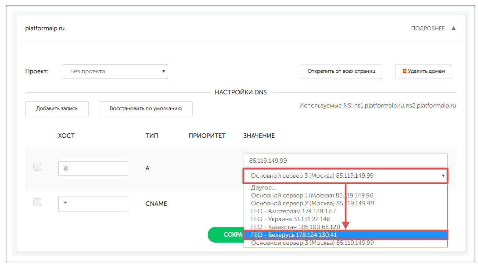Choose Основной сервер 2 (Москва) option
Screen dimensions: 478x265
[312, 203]
